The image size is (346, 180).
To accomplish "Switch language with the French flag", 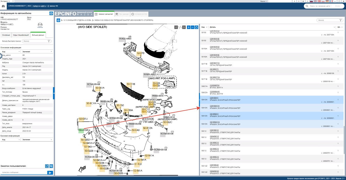I will (331, 1).
